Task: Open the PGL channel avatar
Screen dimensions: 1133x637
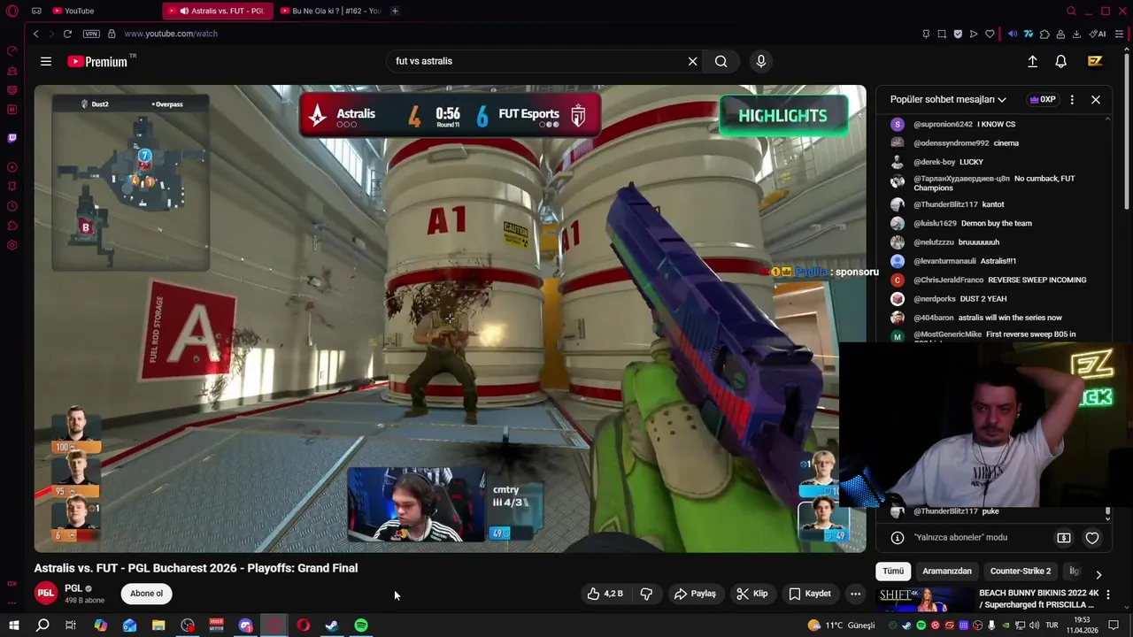Action: click(46, 594)
